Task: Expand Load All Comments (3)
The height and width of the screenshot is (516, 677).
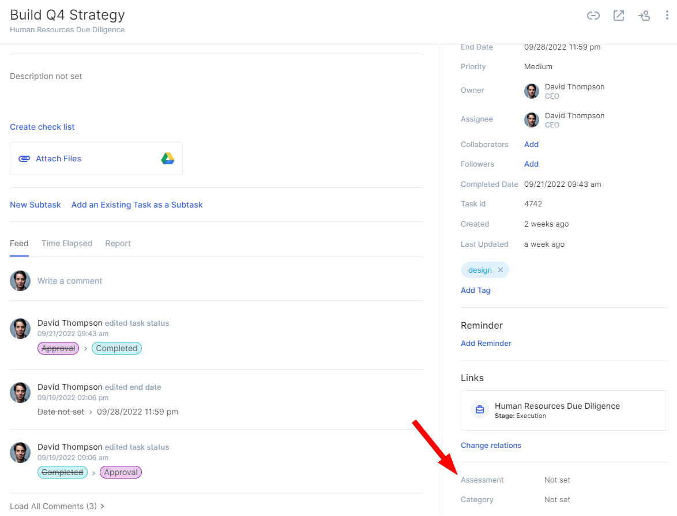Action: click(x=57, y=506)
